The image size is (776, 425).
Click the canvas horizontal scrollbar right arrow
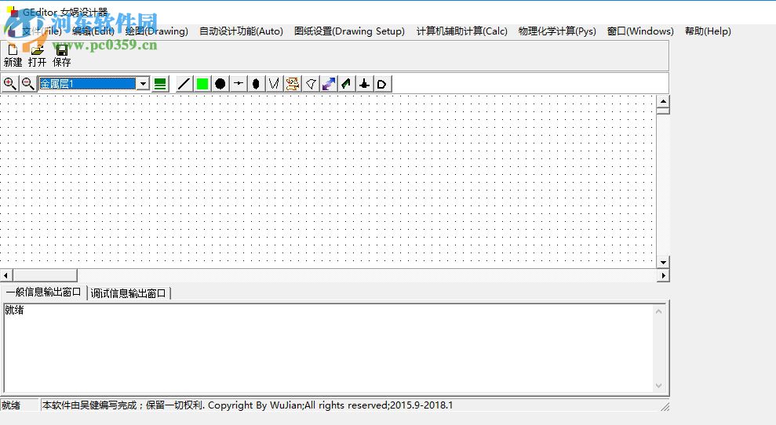[x=663, y=275]
